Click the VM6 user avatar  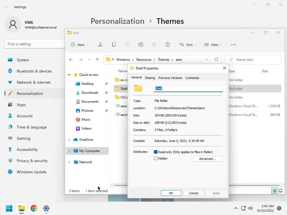click(13, 24)
